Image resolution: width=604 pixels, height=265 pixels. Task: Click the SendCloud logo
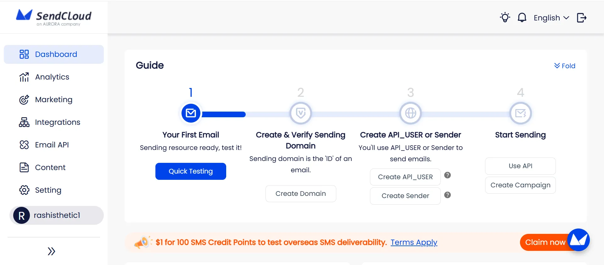[x=54, y=17]
